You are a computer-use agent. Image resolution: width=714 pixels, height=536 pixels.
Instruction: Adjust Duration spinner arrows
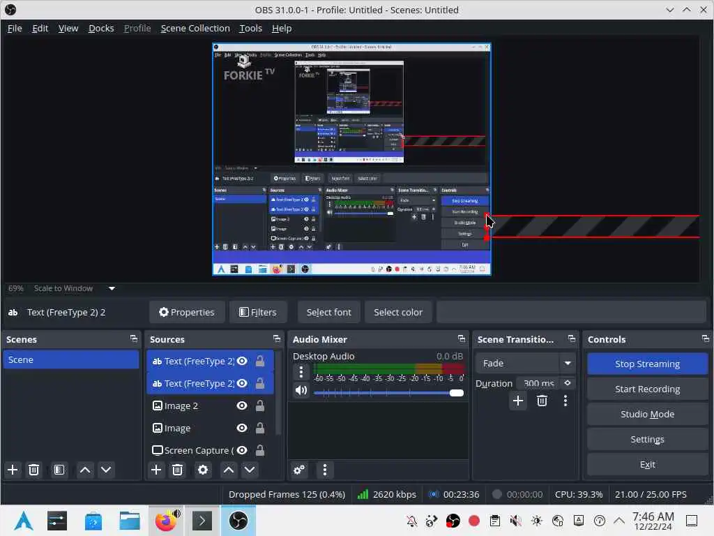pyautogui.click(x=568, y=383)
